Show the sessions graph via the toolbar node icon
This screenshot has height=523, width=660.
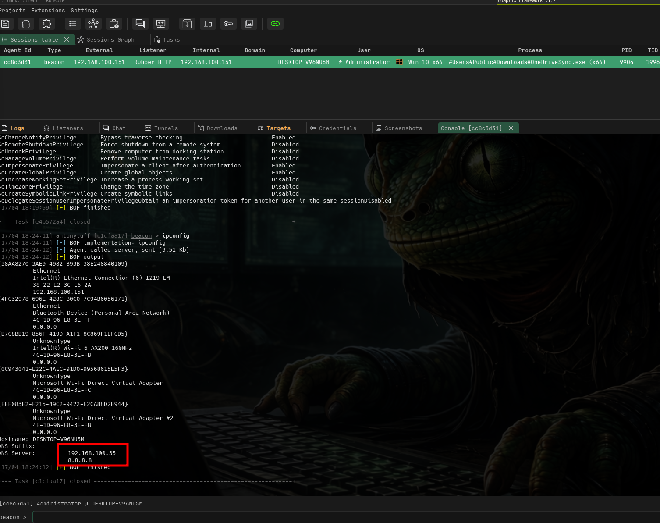(93, 24)
